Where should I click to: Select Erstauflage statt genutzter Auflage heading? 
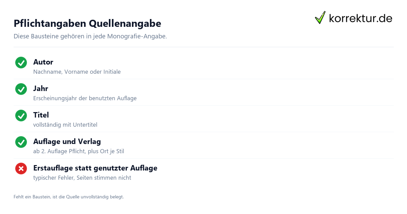click(x=95, y=168)
